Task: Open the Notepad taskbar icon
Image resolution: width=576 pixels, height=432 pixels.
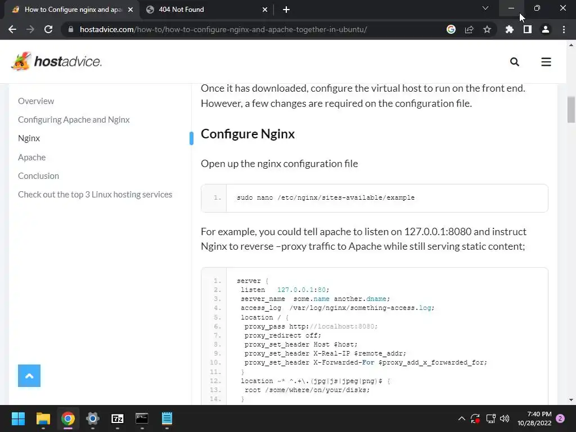Action: (166, 418)
